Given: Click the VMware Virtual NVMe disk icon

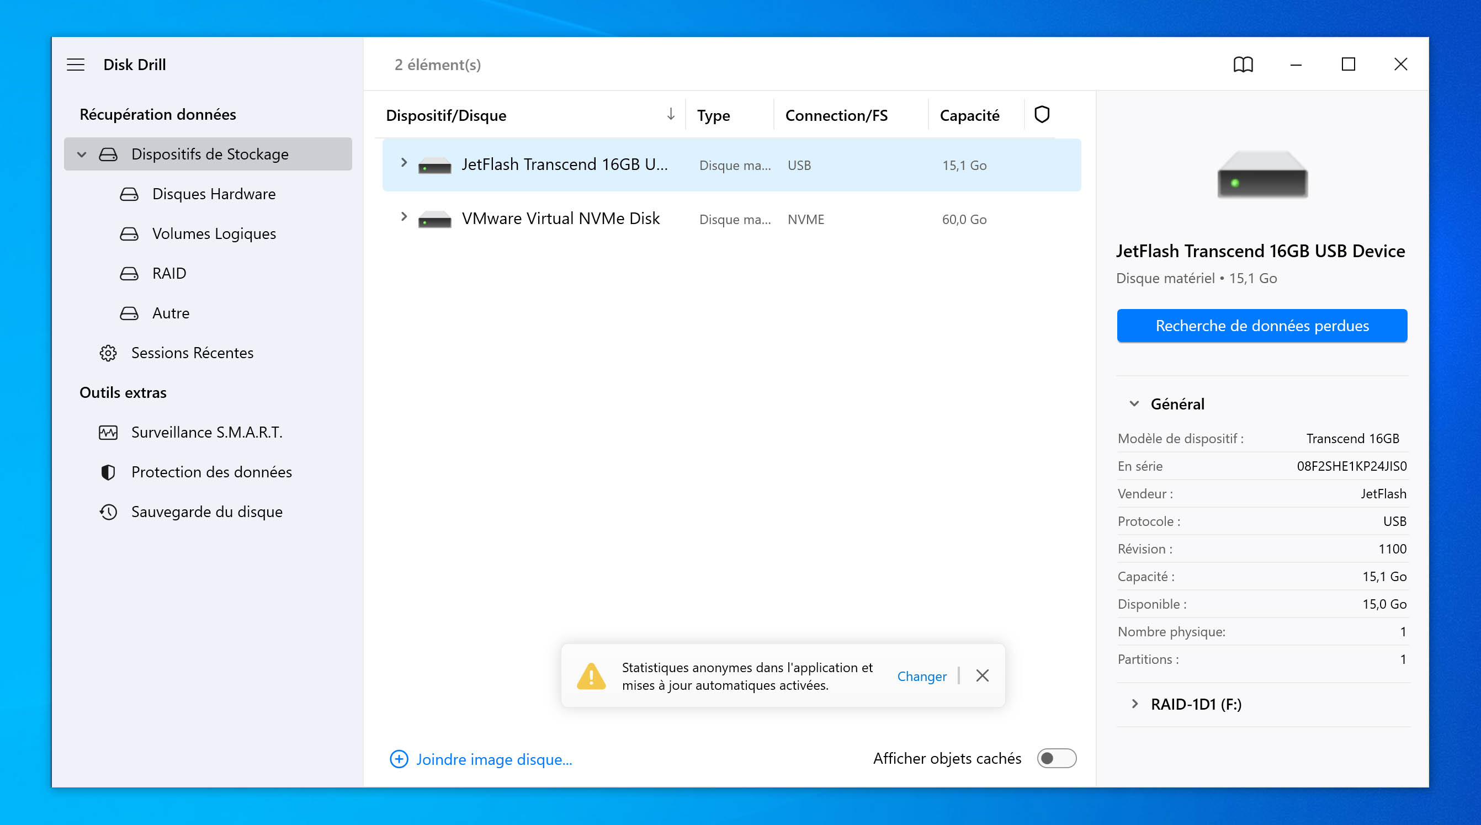Looking at the screenshot, I should (434, 219).
